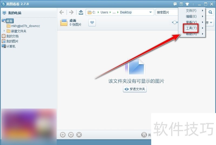This screenshot has height=145, width=216.
Task: Open 我的文档 in the sidebar
Action: [x=10, y=36]
